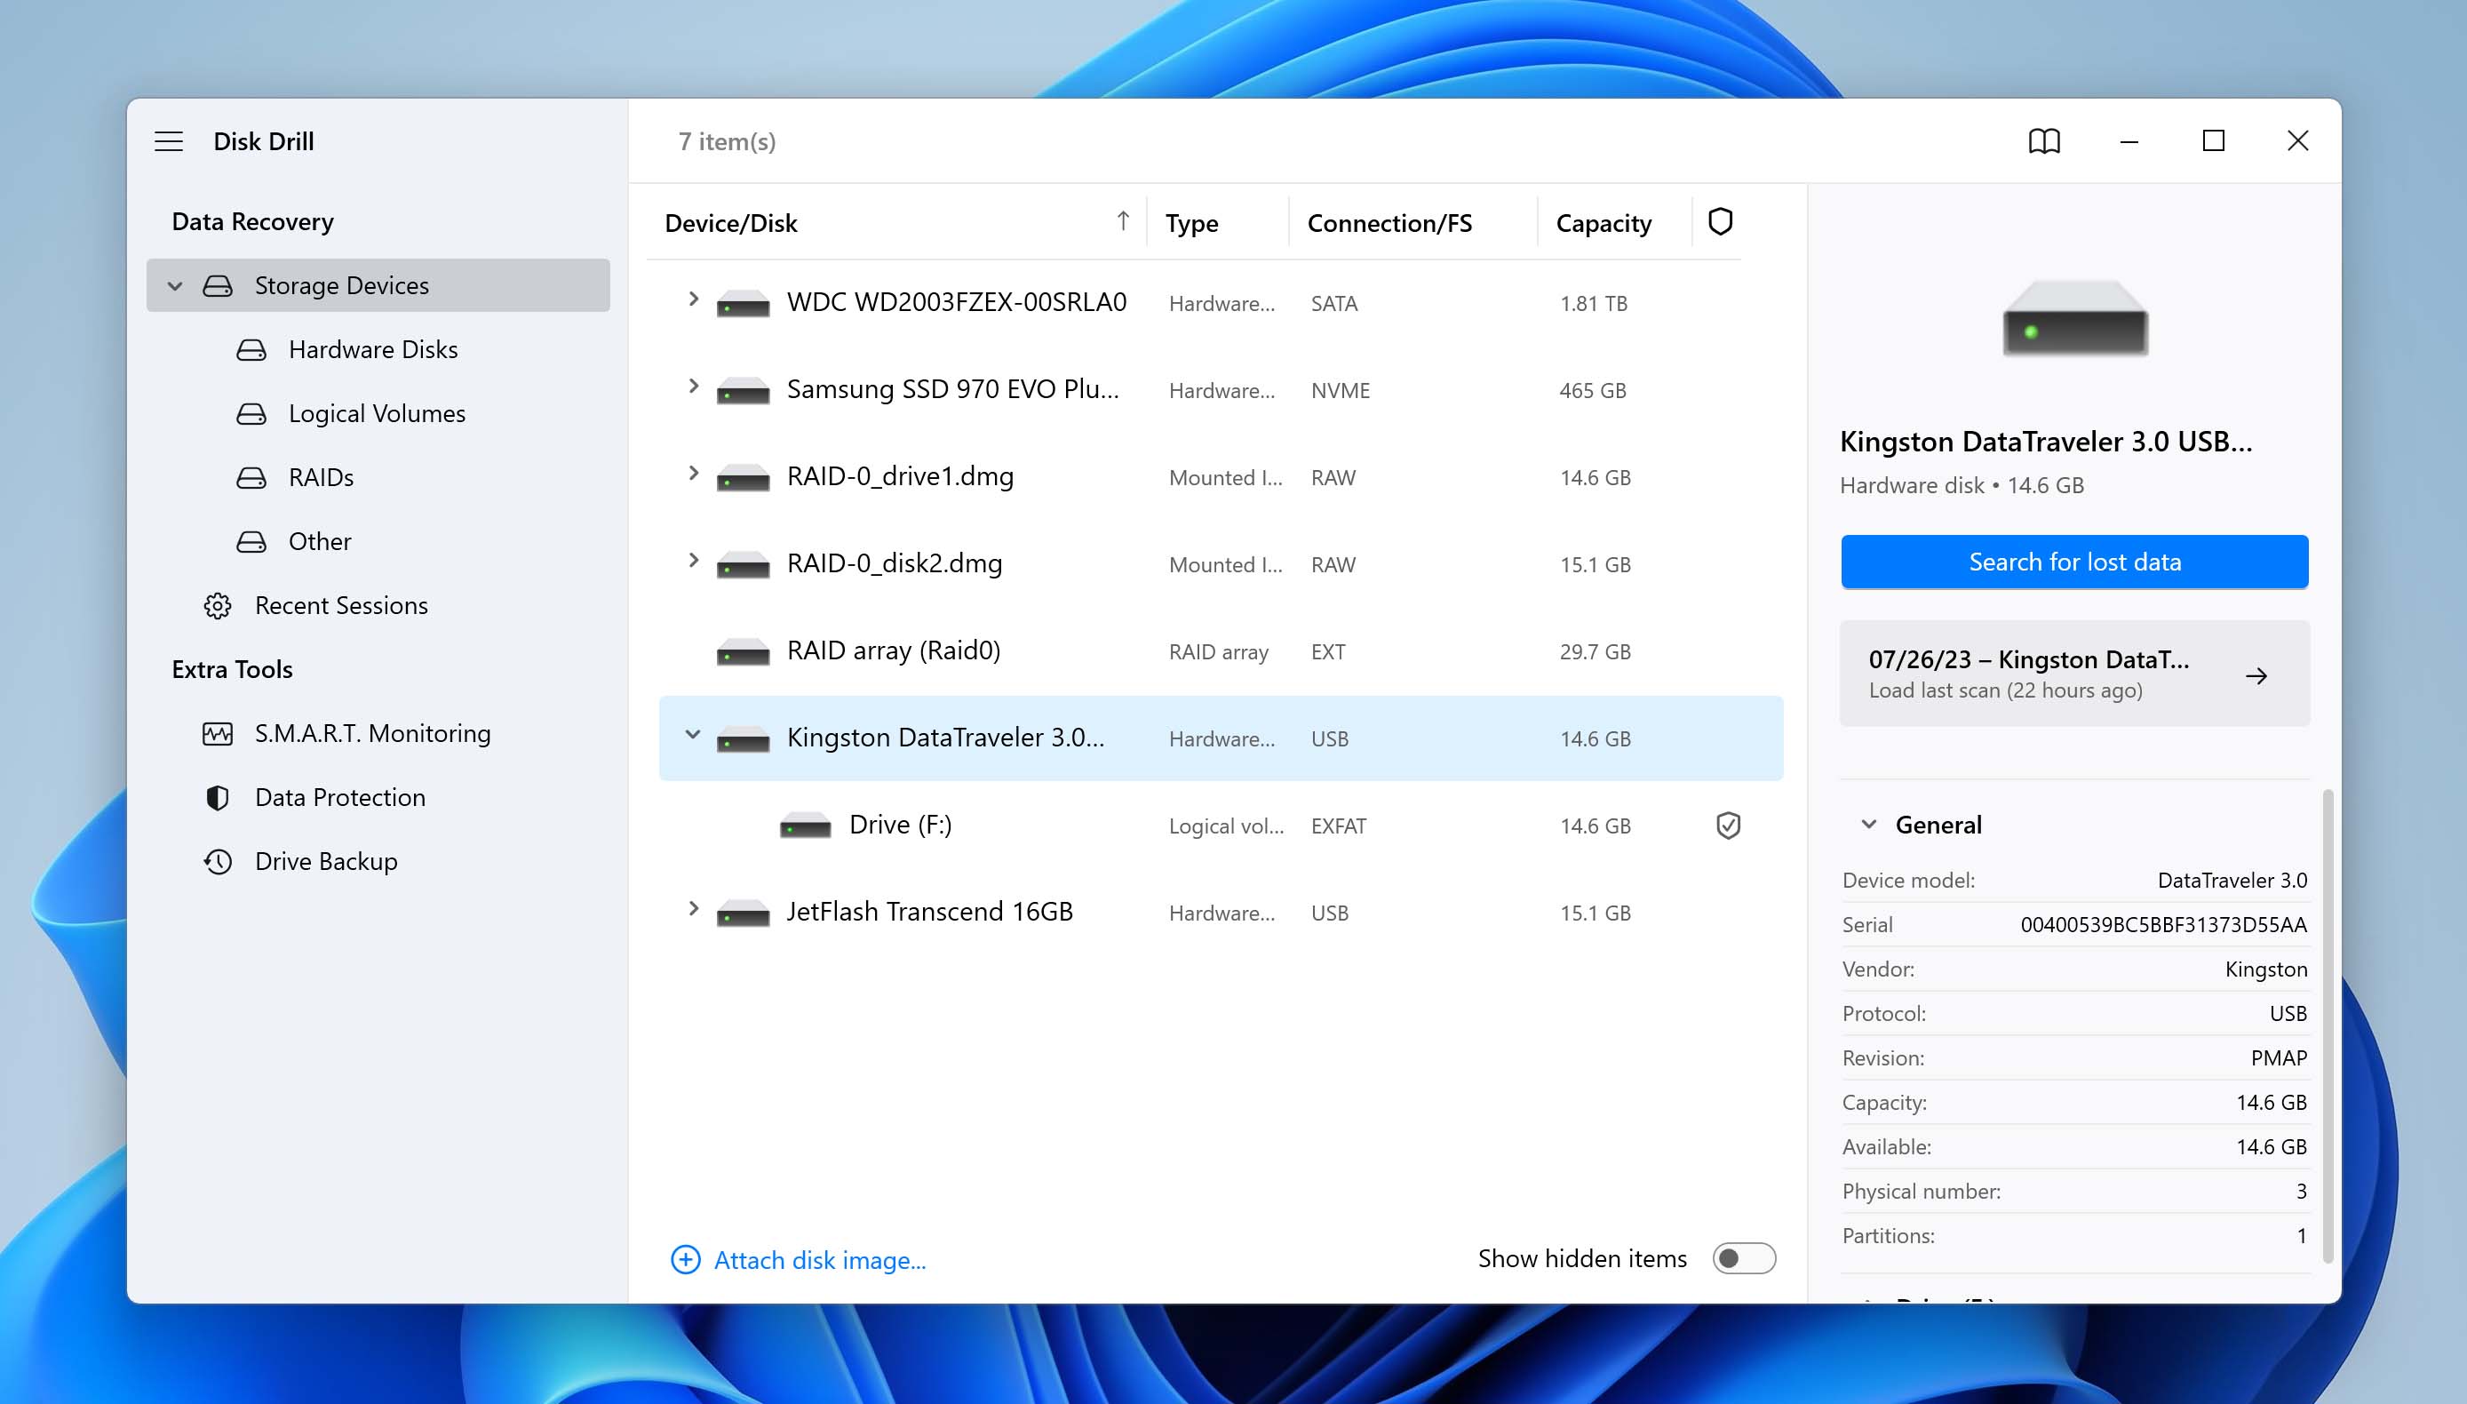Collapse the Kingston DataTraveler 3.0 row
Viewport: 2467px width, 1404px height.
[x=692, y=735]
